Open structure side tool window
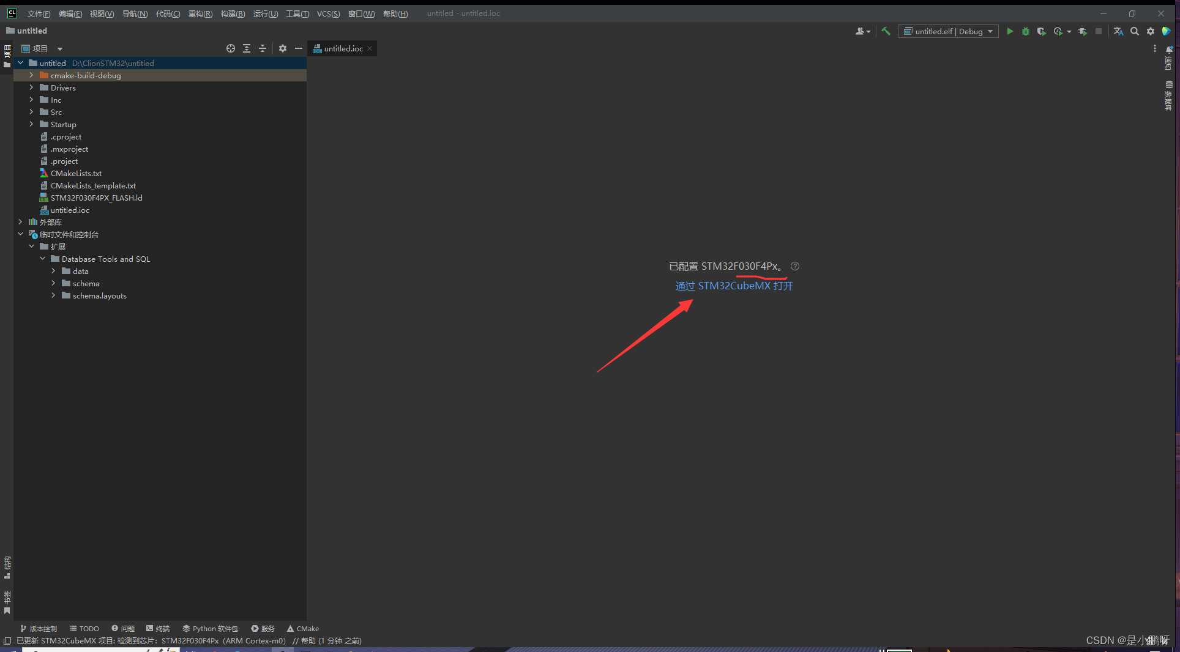This screenshot has height=652, width=1180. 7,568
